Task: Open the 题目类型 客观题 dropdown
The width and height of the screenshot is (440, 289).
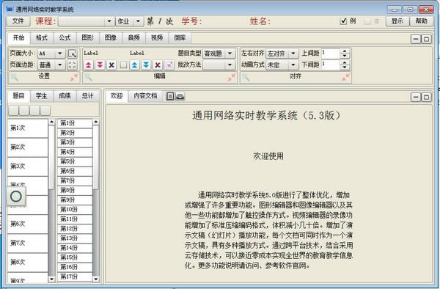Action: click(x=230, y=54)
